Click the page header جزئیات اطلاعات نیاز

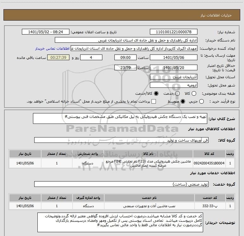pyautogui.click(x=216, y=15)
